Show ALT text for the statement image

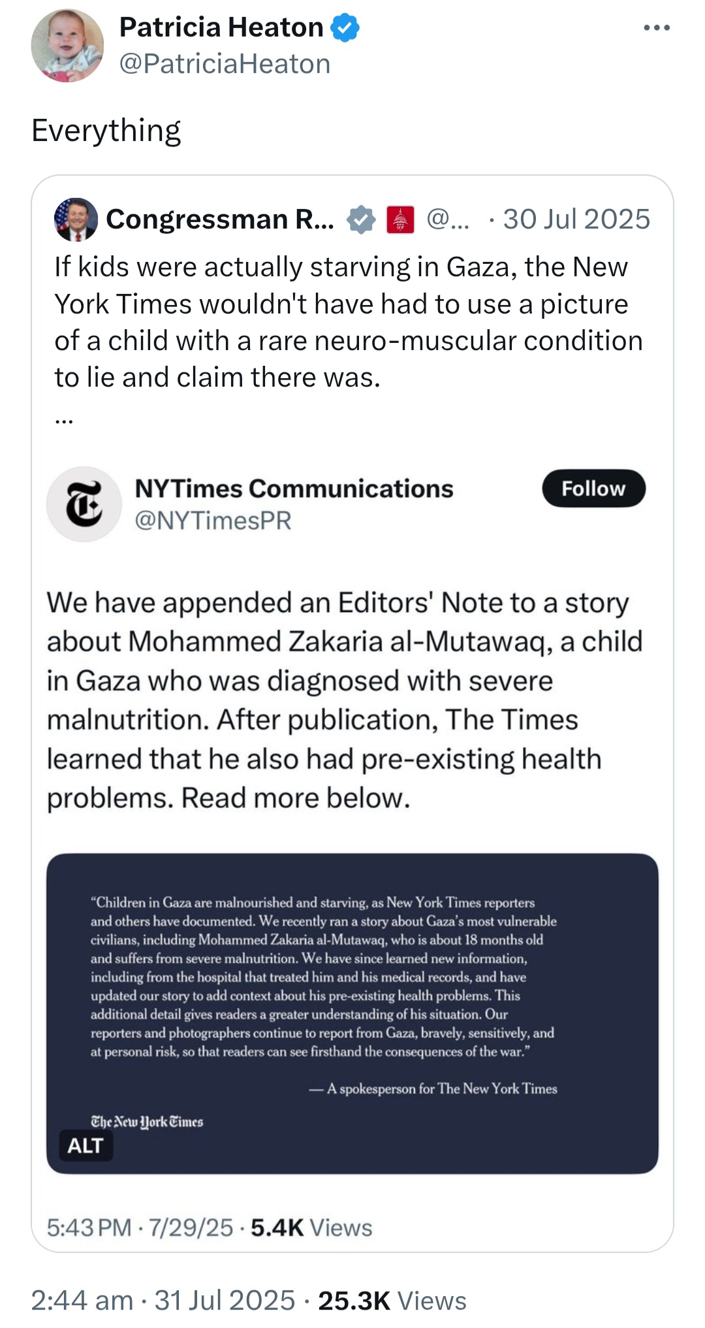pyautogui.click(x=86, y=1146)
